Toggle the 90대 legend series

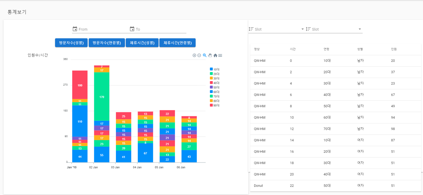[x=215, y=105]
